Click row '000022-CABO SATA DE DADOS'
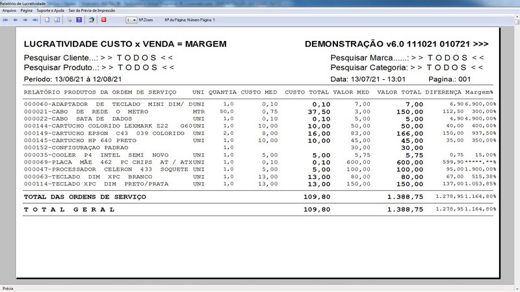The width and height of the screenshot is (520, 292). click(260, 119)
